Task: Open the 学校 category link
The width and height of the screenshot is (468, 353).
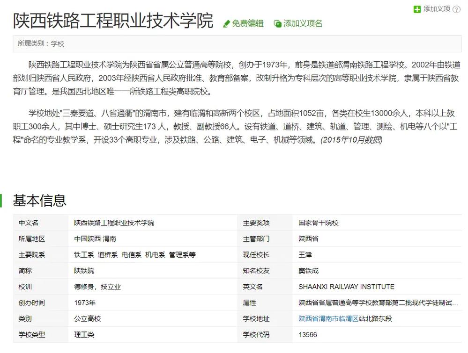Action: pyautogui.click(x=57, y=44)
